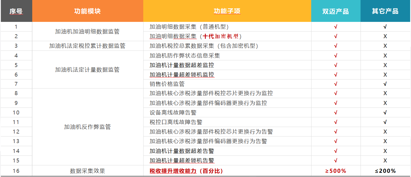Image resolution: width=411 pixels, height=177 pixels.
Task: Click 加油机核心涉税涉量部件编码器更换行为监控
Action: pyautogui.click(x=208, y=103)
